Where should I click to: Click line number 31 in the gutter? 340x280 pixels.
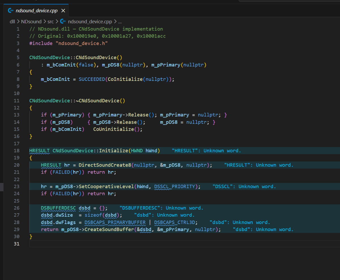tap(17, 244)
